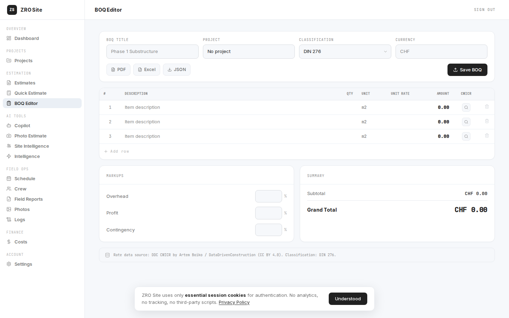509x318 pixels.
Task: Go to Estimates page
Action: point(42,83)
